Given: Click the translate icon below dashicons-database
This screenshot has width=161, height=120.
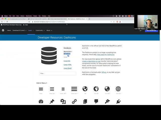Looking at the screenshot, I should [68, 56].
